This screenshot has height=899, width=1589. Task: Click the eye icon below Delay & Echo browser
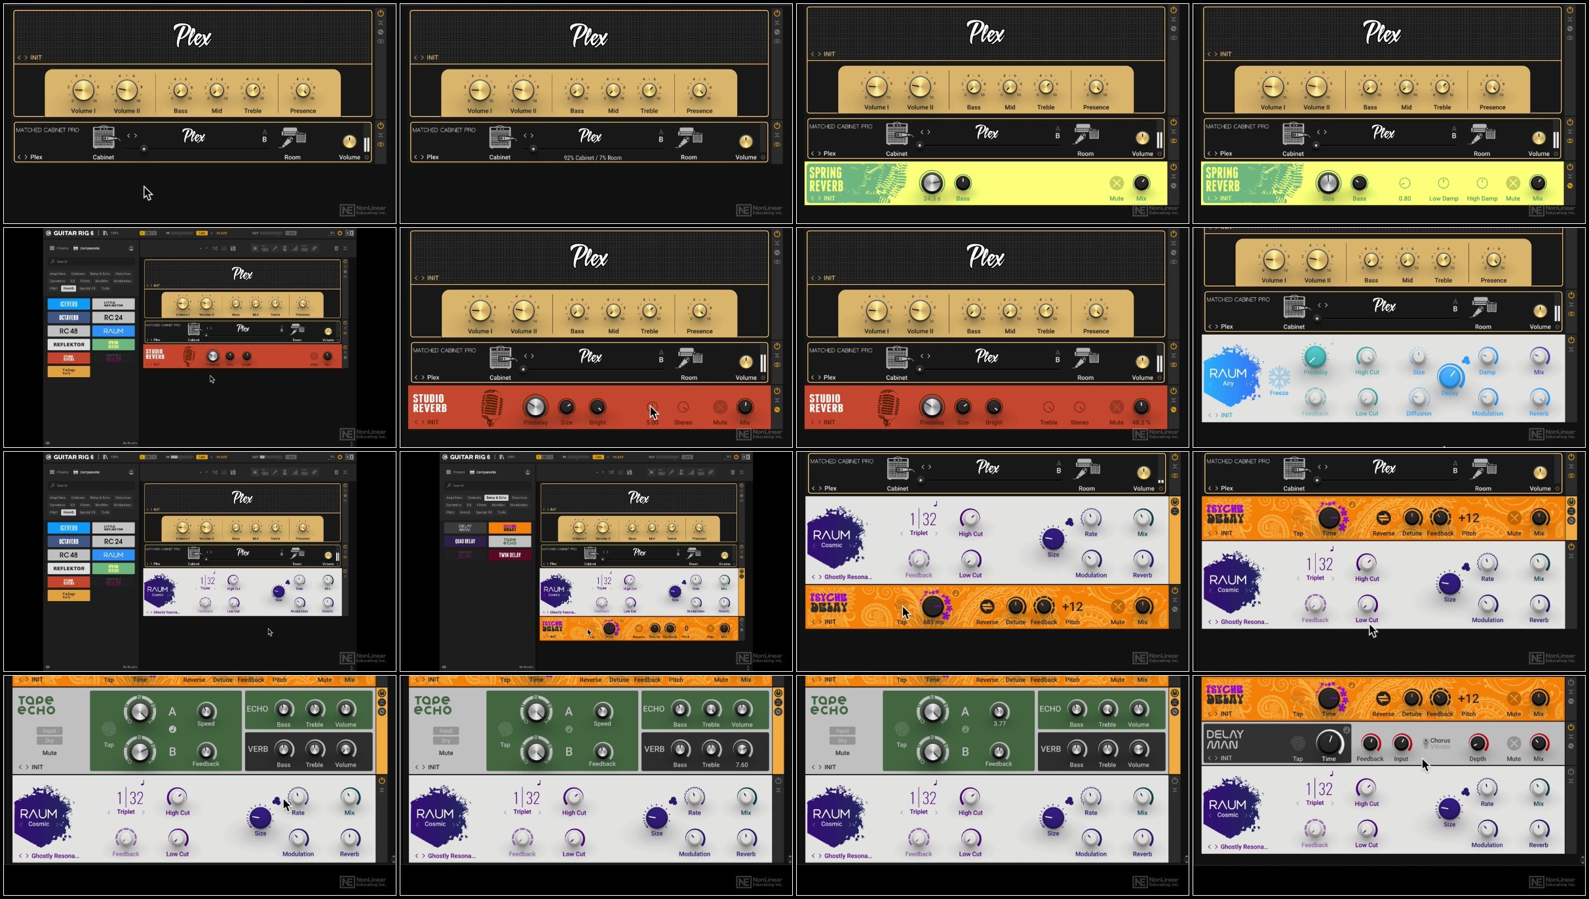444,667
